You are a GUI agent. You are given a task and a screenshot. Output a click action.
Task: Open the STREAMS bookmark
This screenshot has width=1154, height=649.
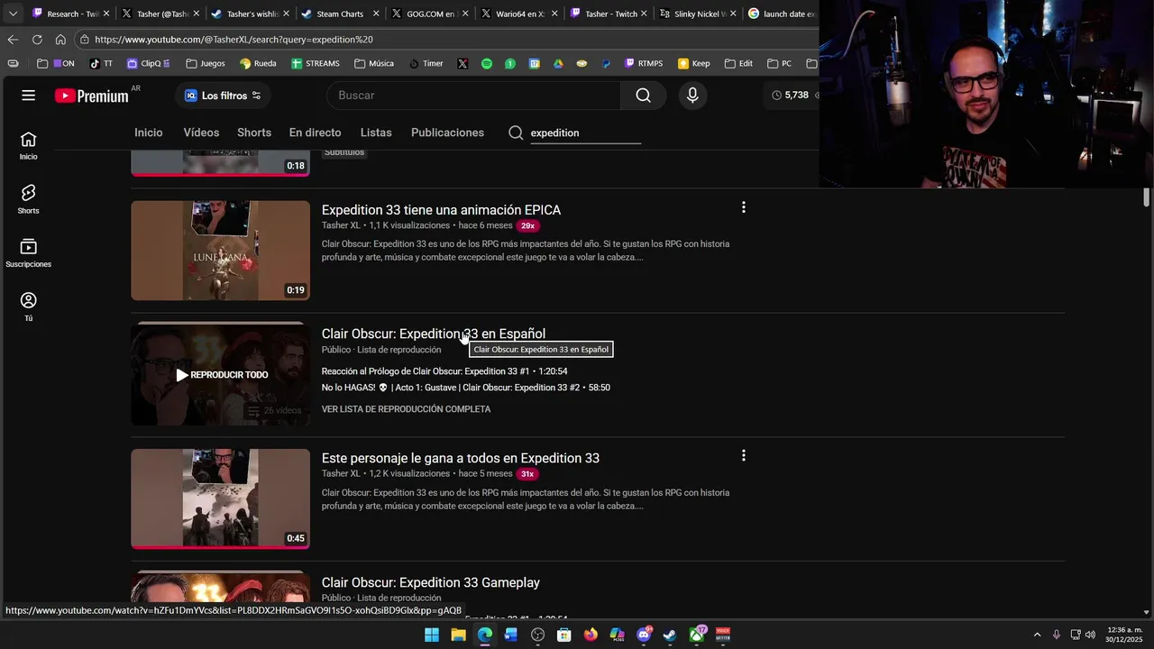pyautogui.click(x=316, y=64)
